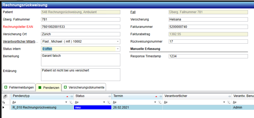Image resolution: width=254 pixels, height=118 pixels.
Task: Click Aa operator icon under Status
Action: tap(76, 102)
